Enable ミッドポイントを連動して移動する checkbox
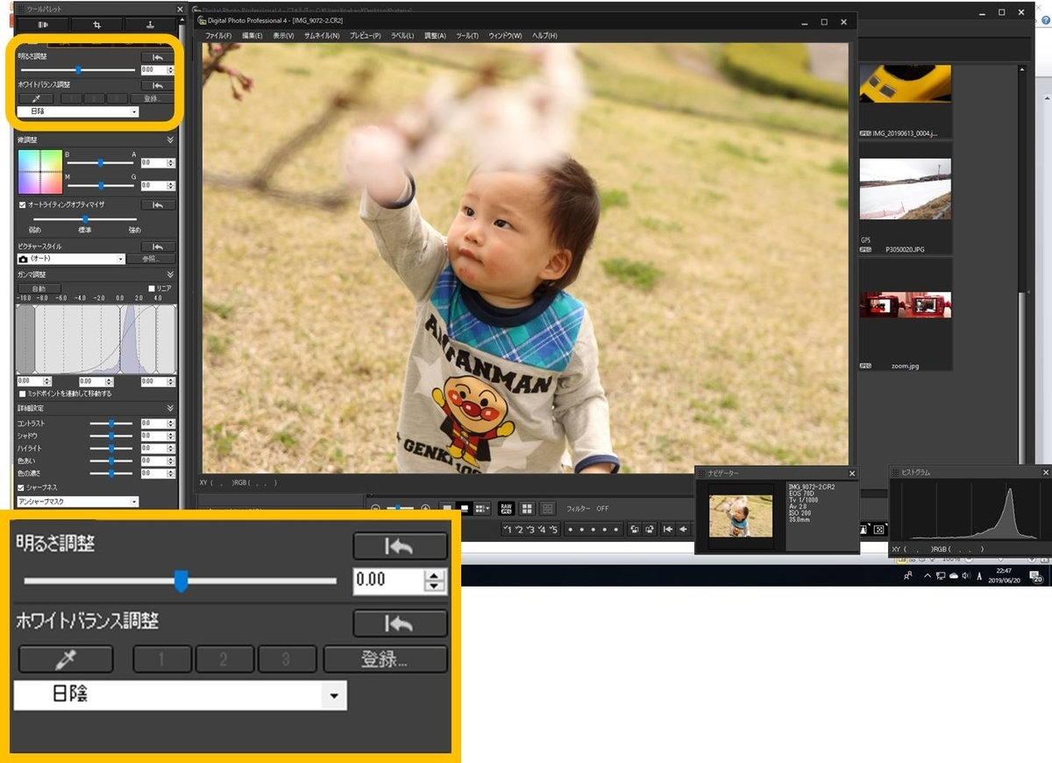Screen dimensions: 1052x763 coord(22,394)
